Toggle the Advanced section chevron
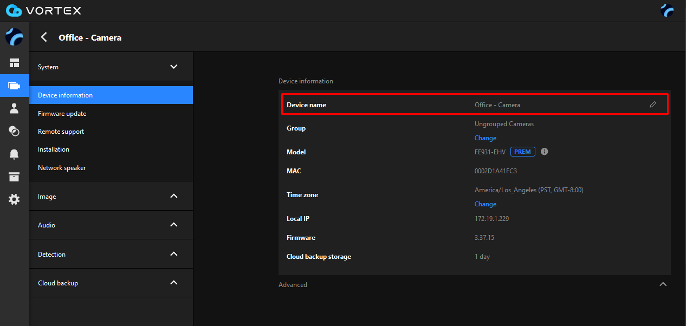 (x=663, y=284)
